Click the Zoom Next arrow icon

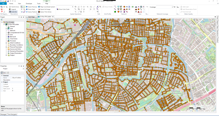tap(27, 9)
